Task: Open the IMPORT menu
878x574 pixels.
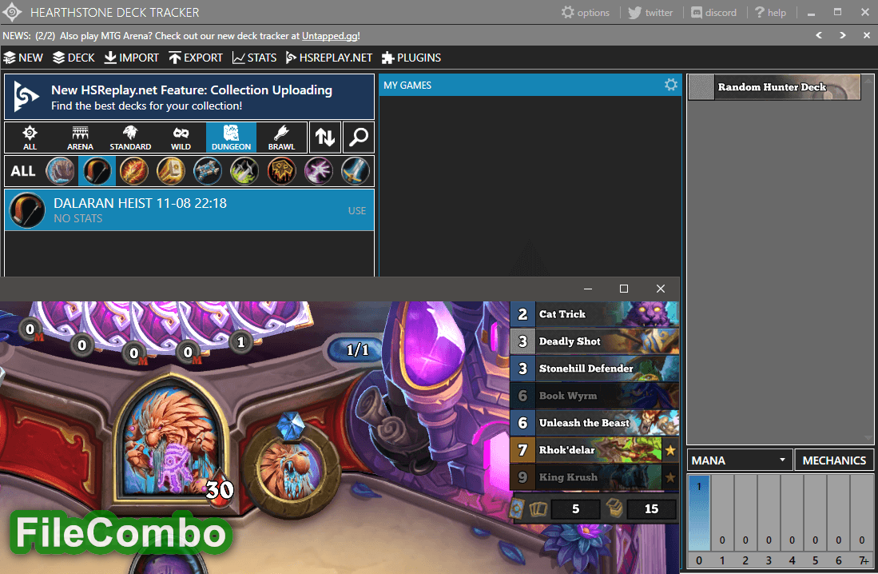Action: [132, 58]
